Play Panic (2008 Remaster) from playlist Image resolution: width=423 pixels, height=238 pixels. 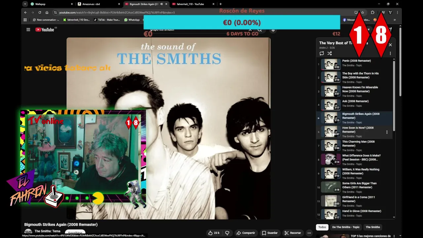tap(354, 64)
